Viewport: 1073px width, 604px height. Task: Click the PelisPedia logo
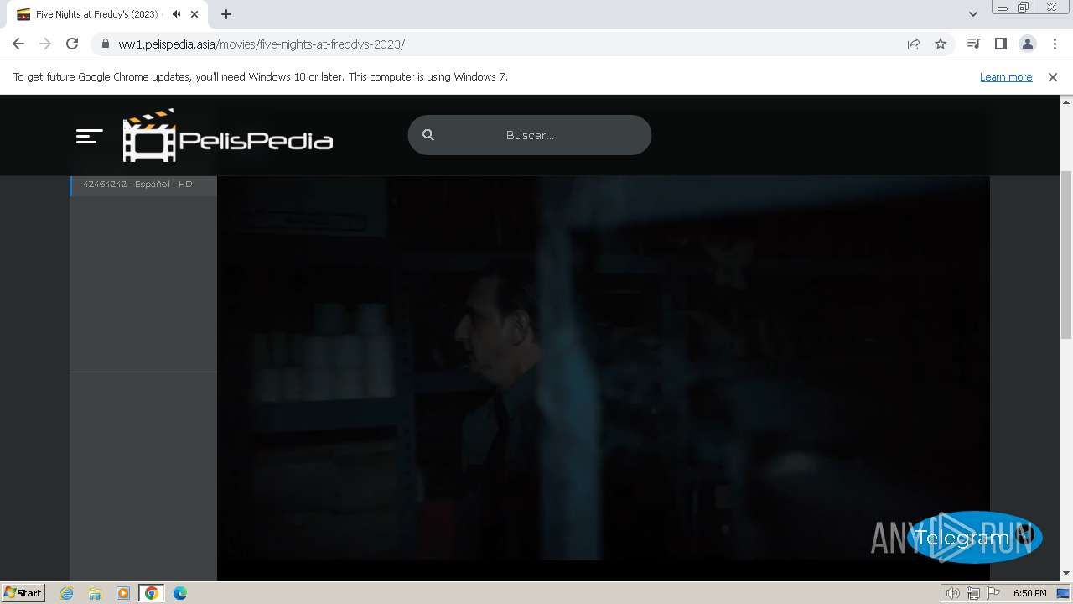click(x=228, y=135)
